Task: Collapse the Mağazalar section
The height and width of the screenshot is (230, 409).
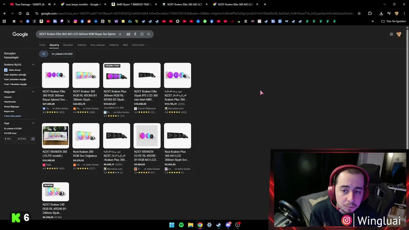Action: (33, 92)
